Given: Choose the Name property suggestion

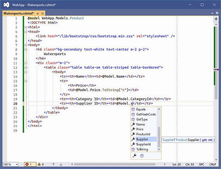Looking at the screenshot, I should 144,124.
